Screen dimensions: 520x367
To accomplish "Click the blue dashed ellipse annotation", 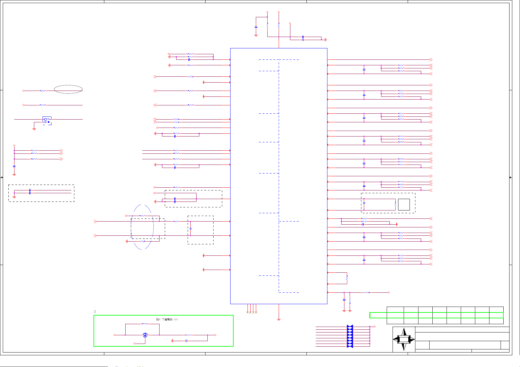I will point(143,227).
